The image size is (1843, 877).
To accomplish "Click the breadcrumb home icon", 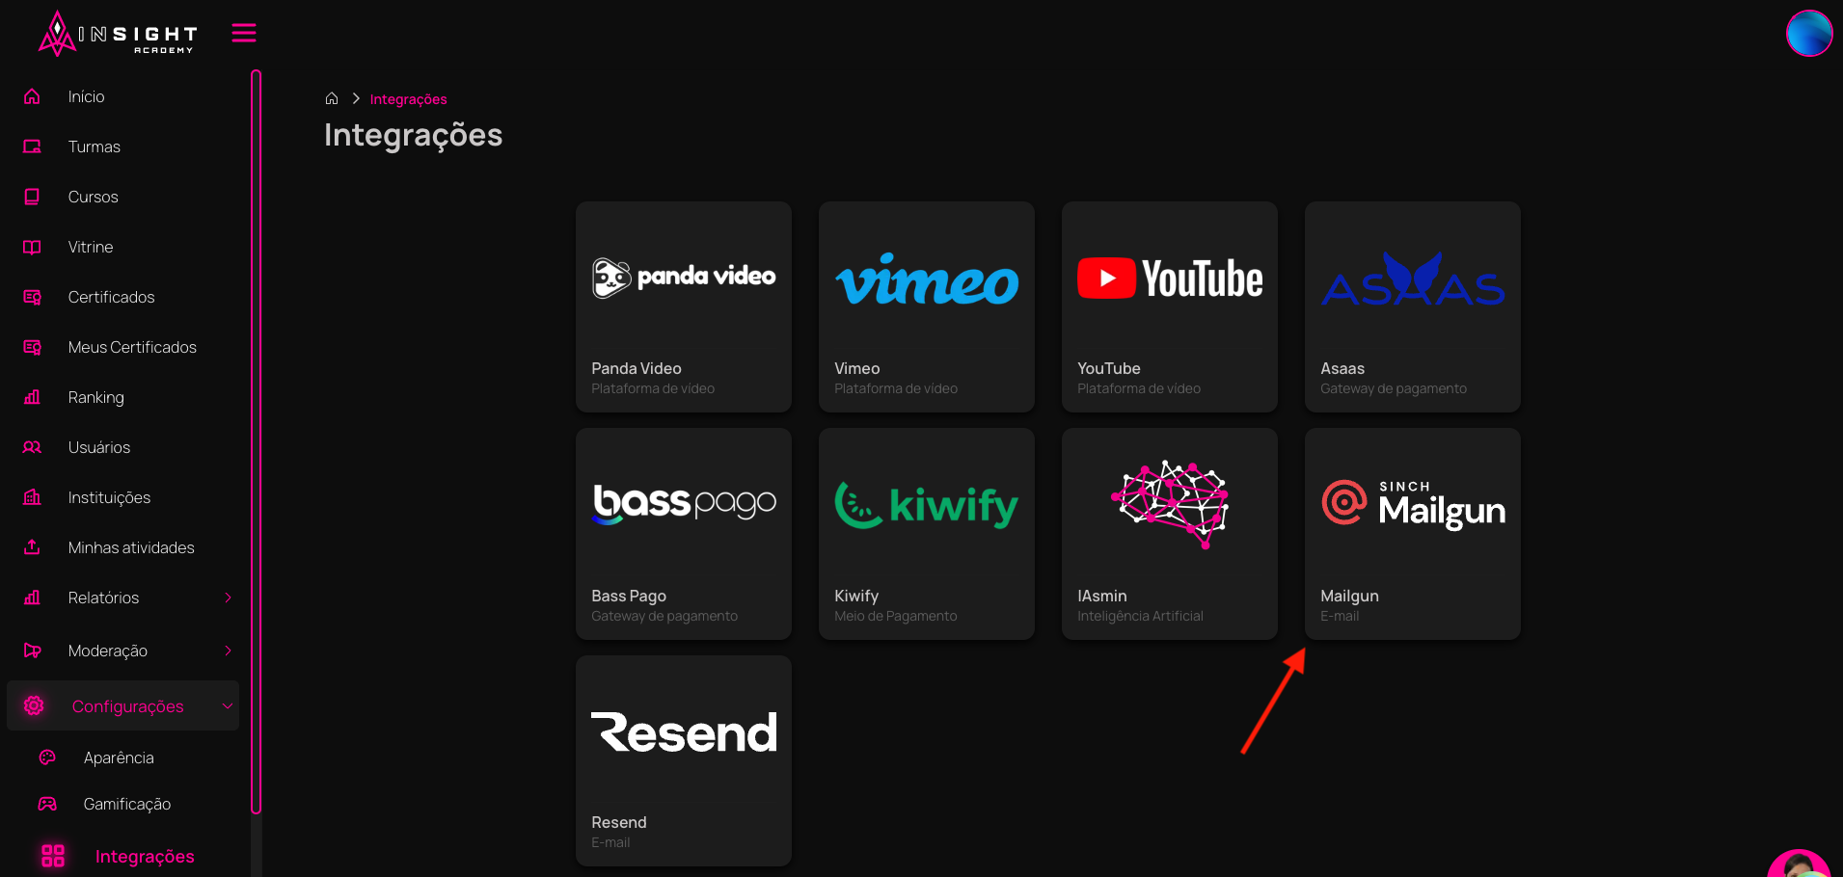I will pyautogui.click(x=332, y=98).
